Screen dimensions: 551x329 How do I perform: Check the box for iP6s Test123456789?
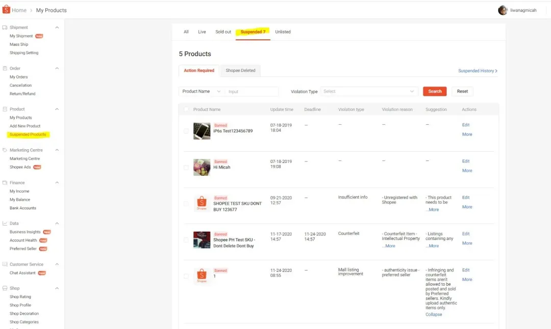click(186, 131)
